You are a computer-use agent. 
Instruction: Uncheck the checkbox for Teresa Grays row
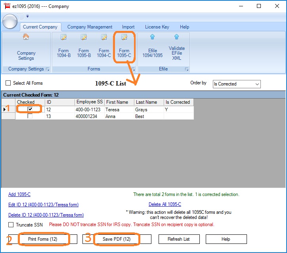pyautogui.click(x=30, y=109)
